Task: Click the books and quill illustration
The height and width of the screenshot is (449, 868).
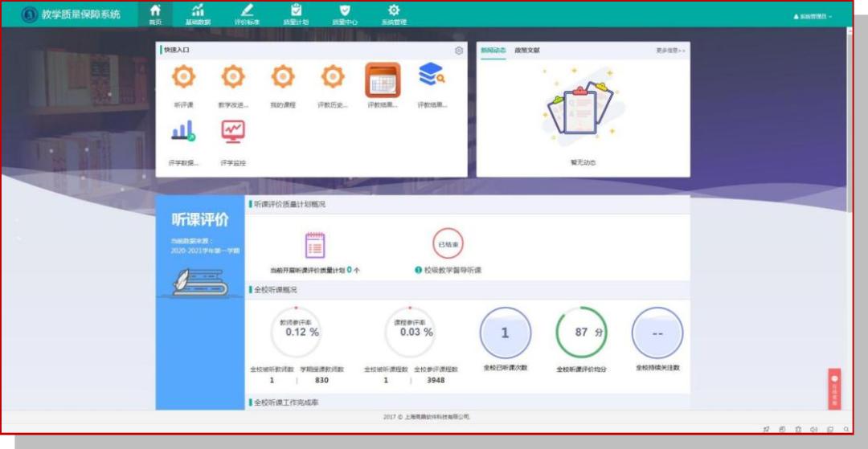Action: [x=201, y=282]
